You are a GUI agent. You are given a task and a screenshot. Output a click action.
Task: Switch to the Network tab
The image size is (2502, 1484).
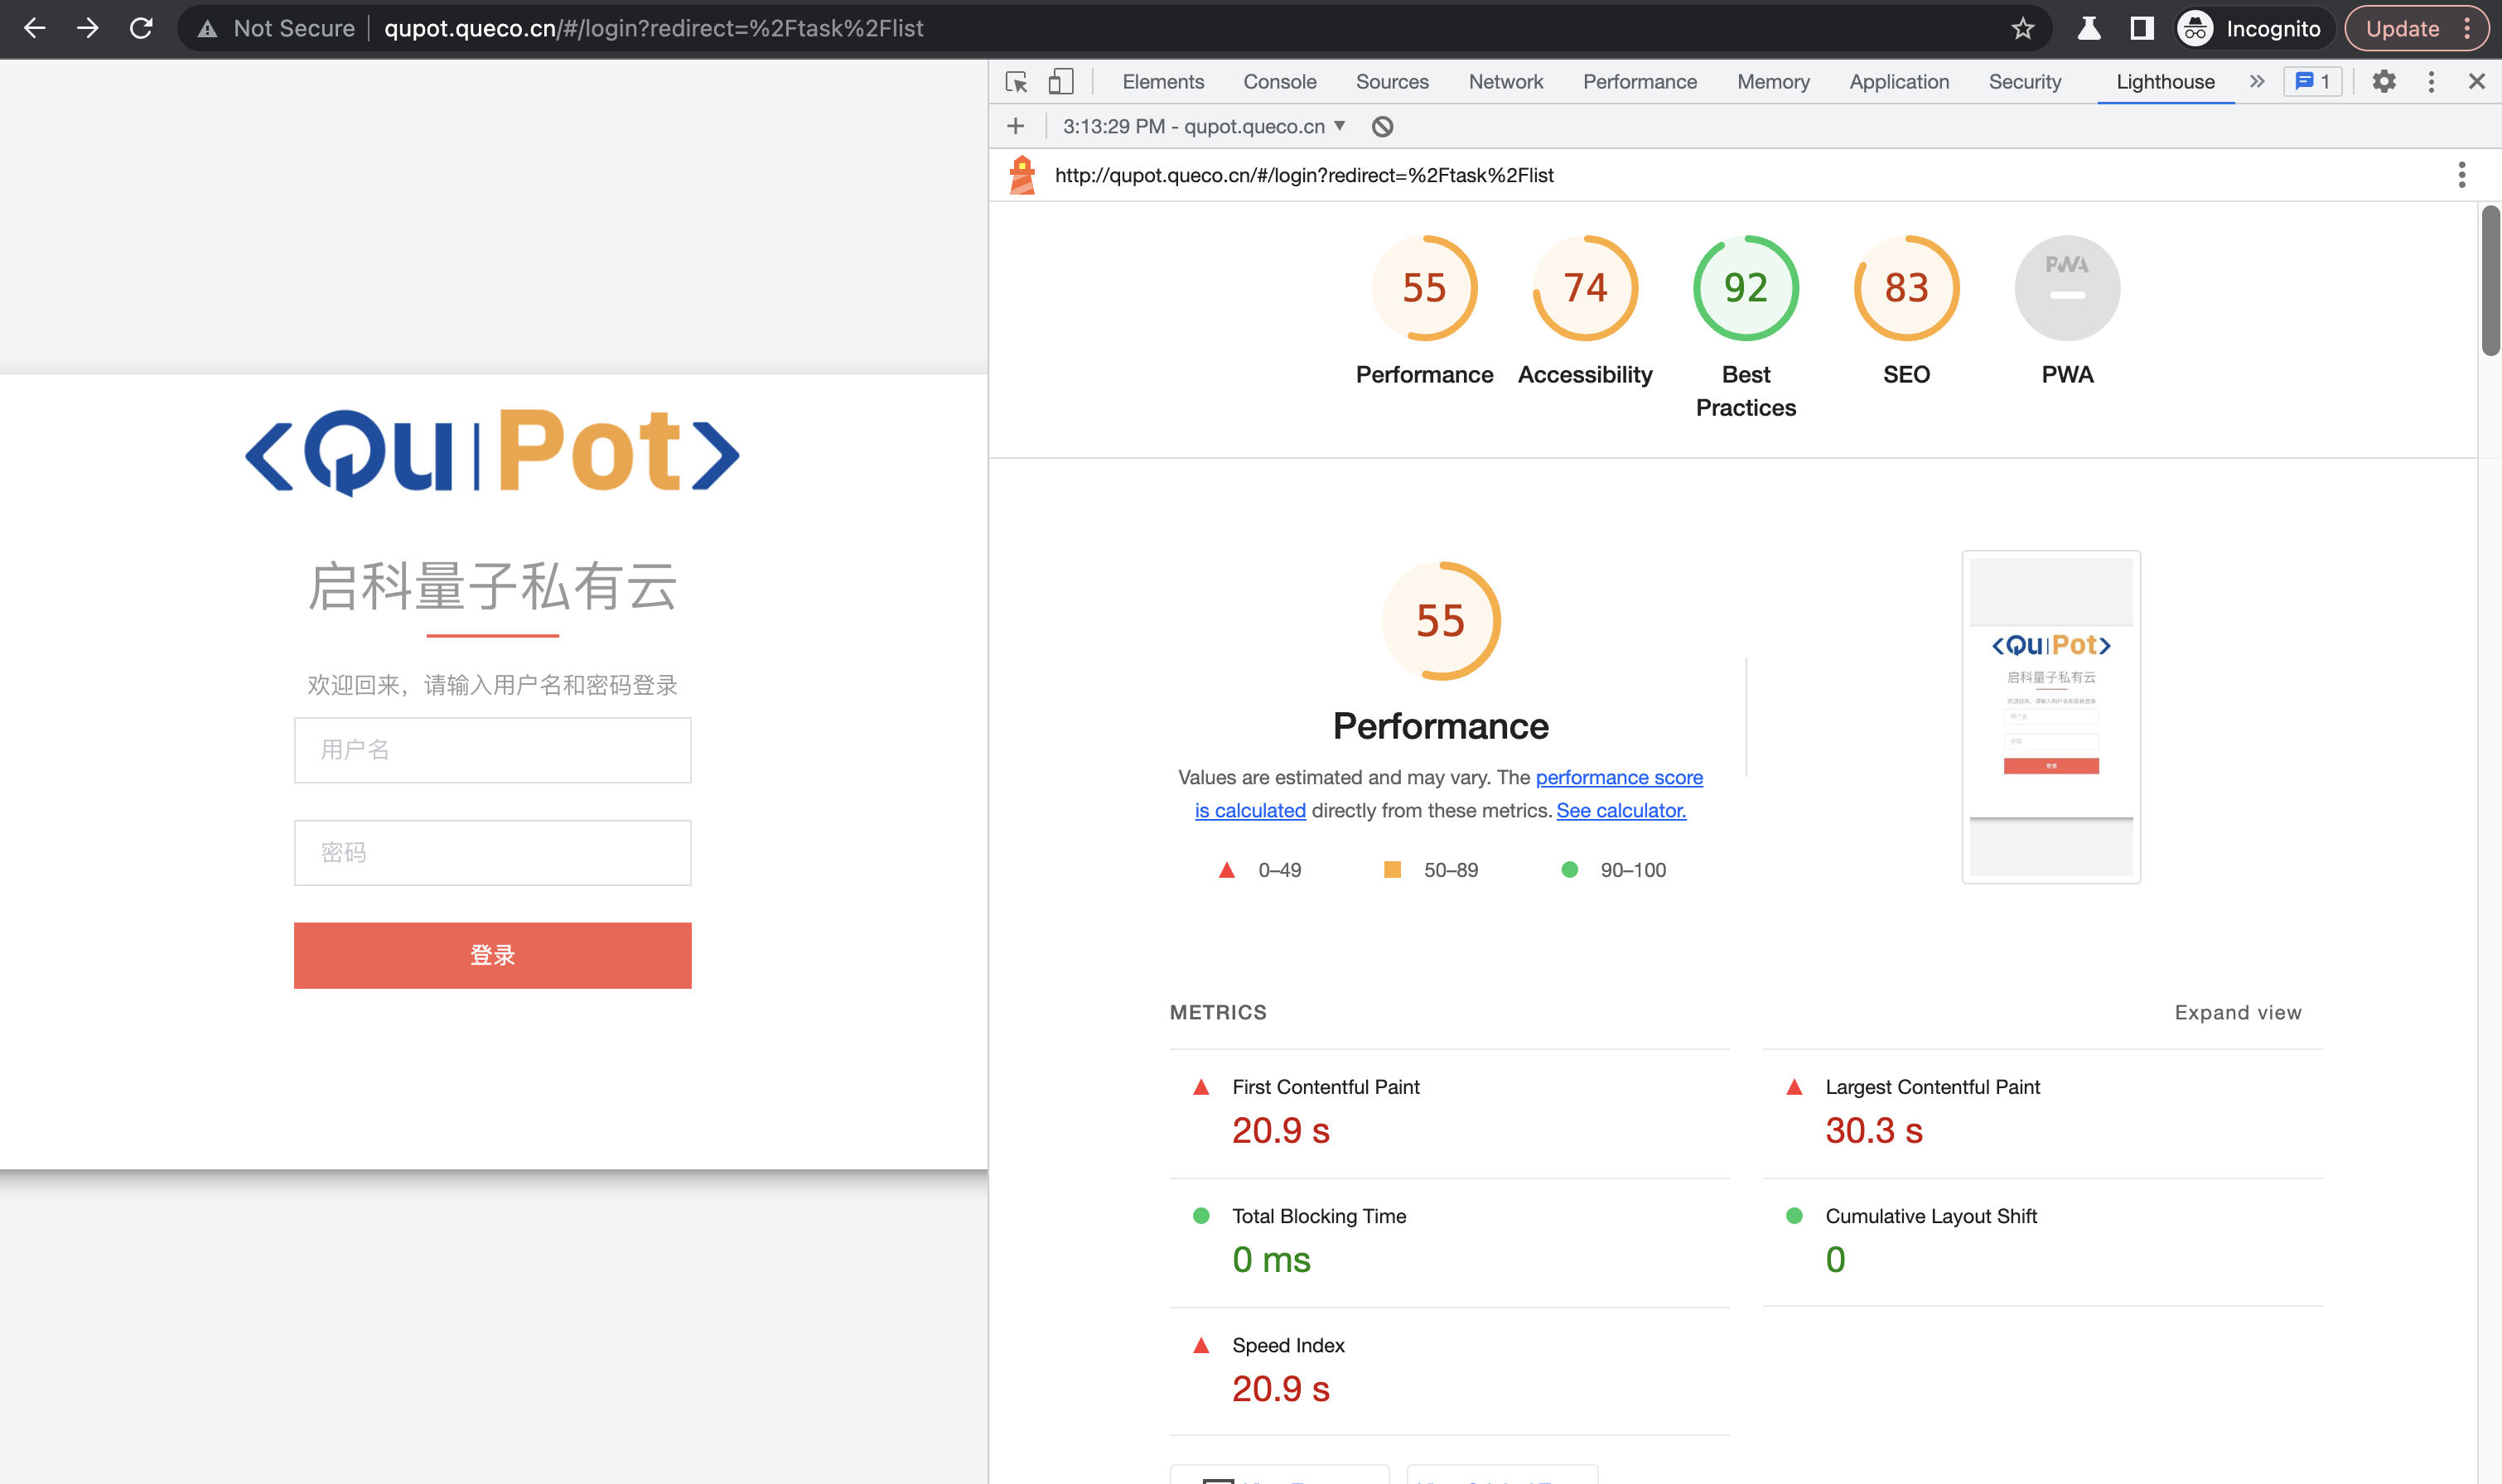1505,82
